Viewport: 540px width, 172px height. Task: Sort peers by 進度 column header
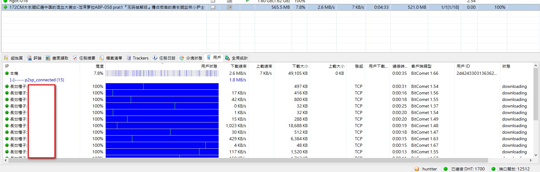point(93,66)
